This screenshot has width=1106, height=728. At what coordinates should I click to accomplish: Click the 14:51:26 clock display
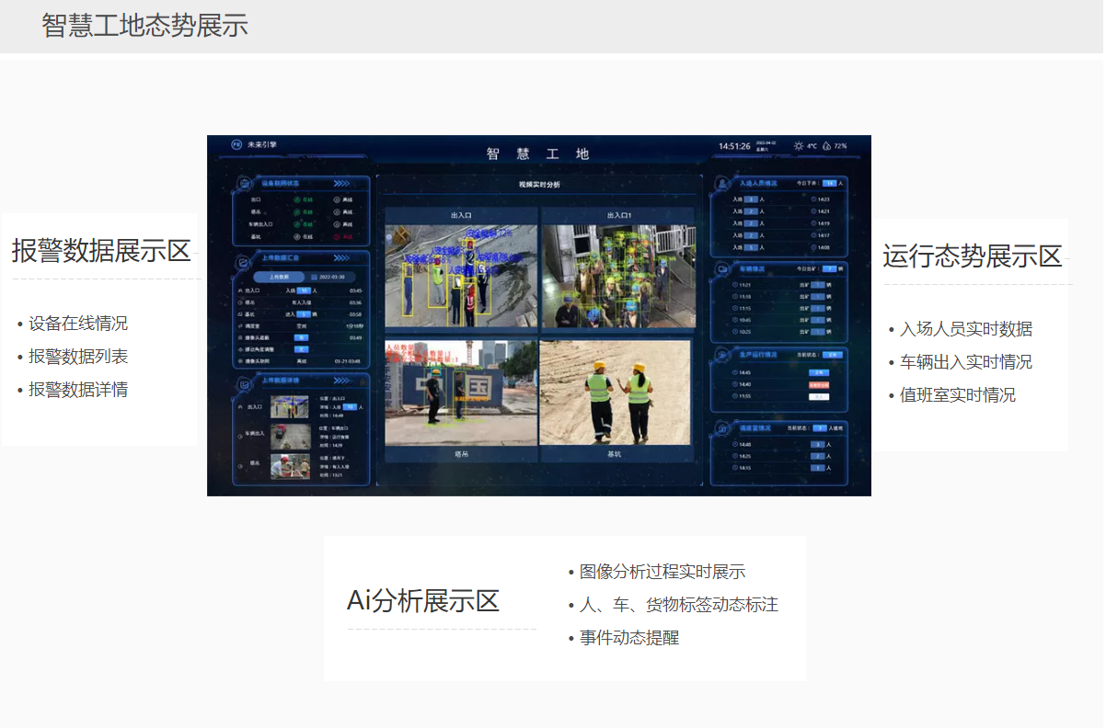point(734,146)
